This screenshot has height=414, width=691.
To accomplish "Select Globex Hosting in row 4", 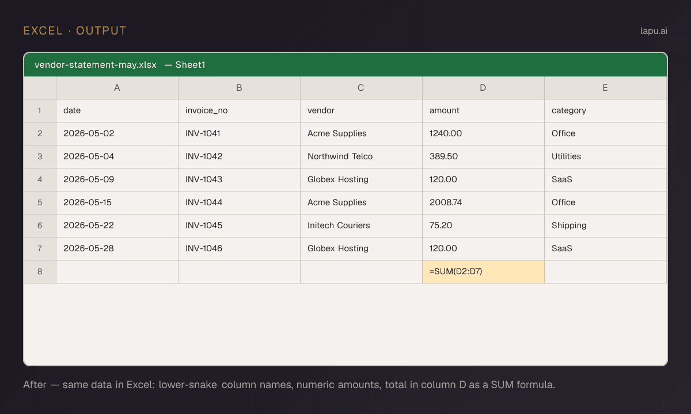I will 362,180.
